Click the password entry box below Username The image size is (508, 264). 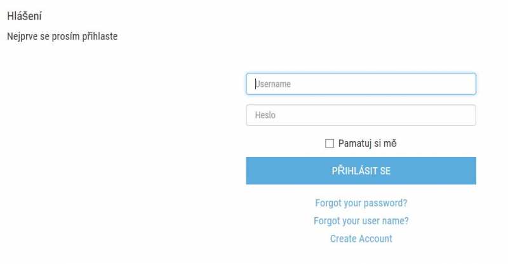361,115
